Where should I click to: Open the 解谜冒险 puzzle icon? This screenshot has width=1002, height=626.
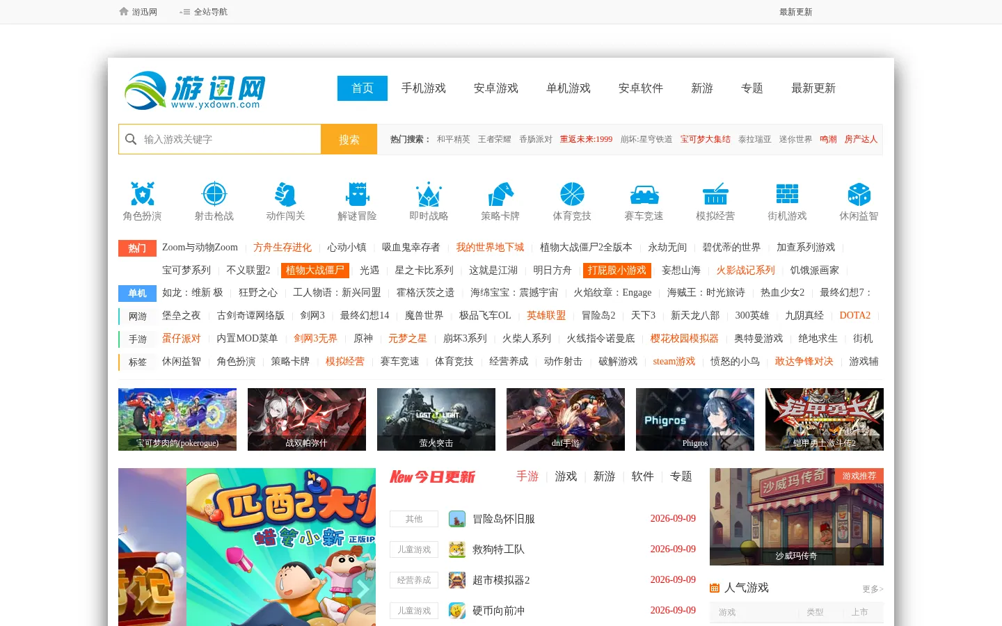[358, 193]
